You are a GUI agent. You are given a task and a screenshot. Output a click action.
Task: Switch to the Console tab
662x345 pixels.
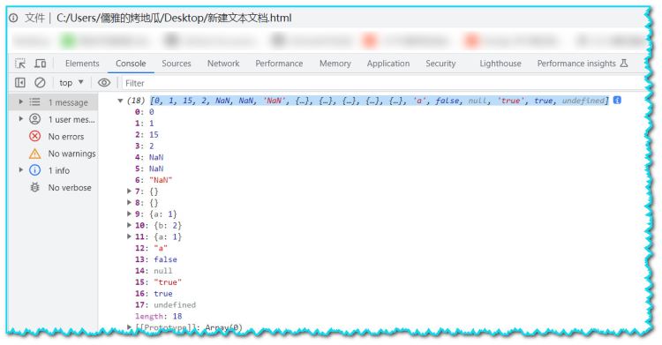pyautogui.click(x=131, y=64)
